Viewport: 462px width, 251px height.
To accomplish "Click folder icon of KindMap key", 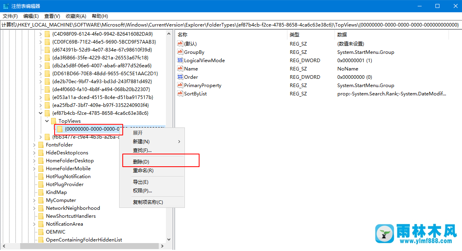I will point(41,192).
